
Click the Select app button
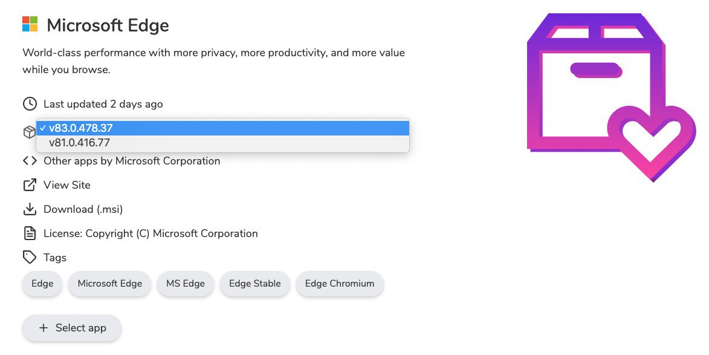pos(72,328)
